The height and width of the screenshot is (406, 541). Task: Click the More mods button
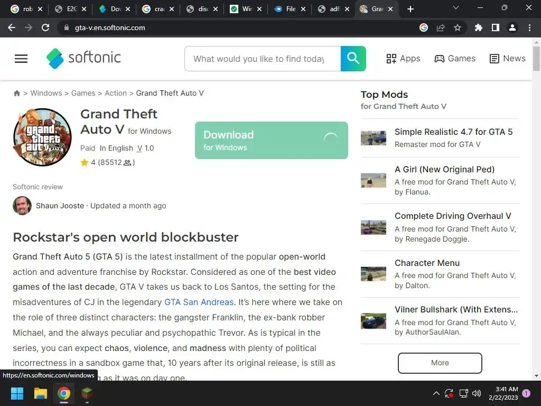(440, 363)
